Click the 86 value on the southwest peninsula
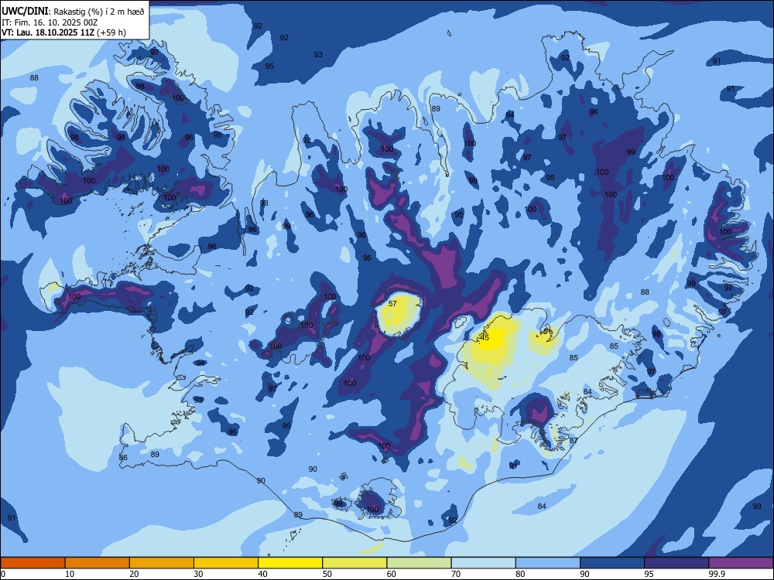The width and height of the screenshot is (774, 580). click(x=123, y=458)
